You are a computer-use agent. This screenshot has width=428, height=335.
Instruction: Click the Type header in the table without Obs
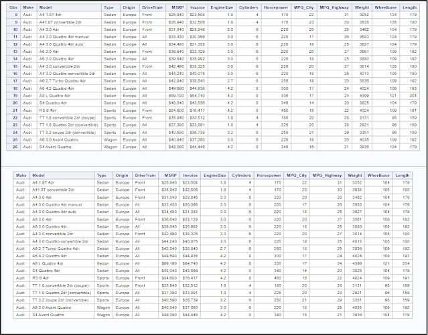(x=102, y=176)
